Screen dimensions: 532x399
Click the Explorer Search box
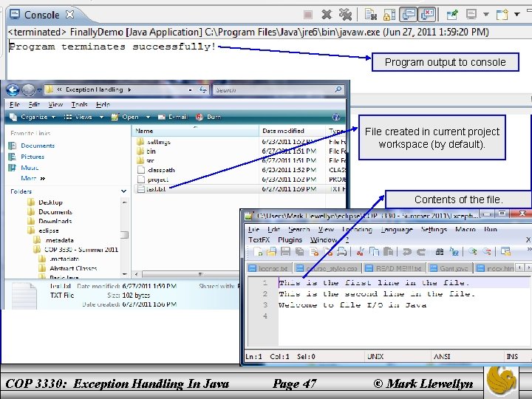click(279, 90)
